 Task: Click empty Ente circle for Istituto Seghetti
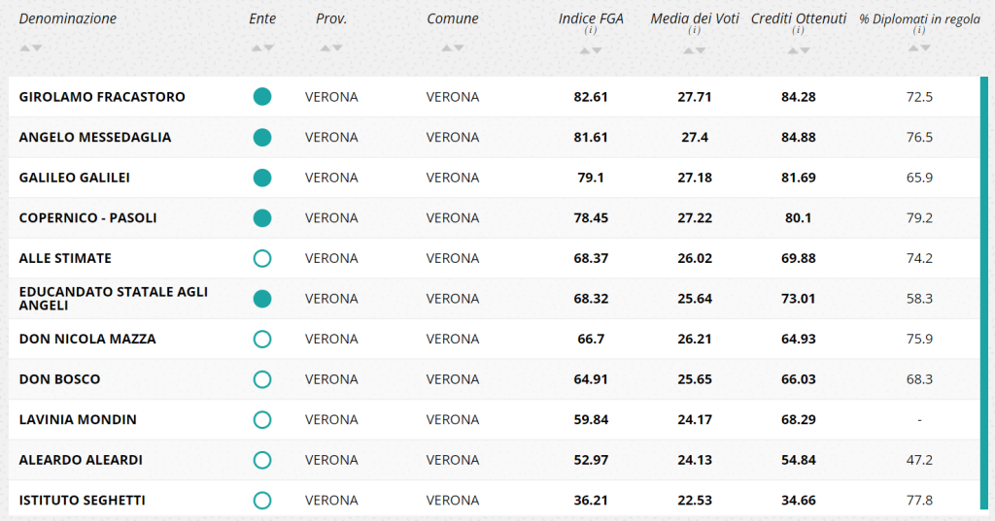click(x=262, y=501)
